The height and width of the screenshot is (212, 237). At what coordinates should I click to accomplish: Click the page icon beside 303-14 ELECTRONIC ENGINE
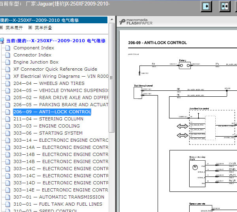[x=8, y=141]
